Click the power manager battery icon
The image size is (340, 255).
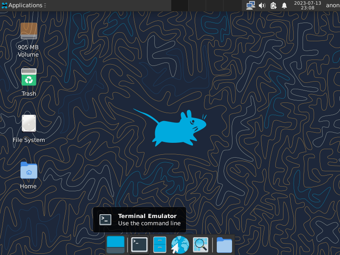pyautogui.click(x=273, y=6)
